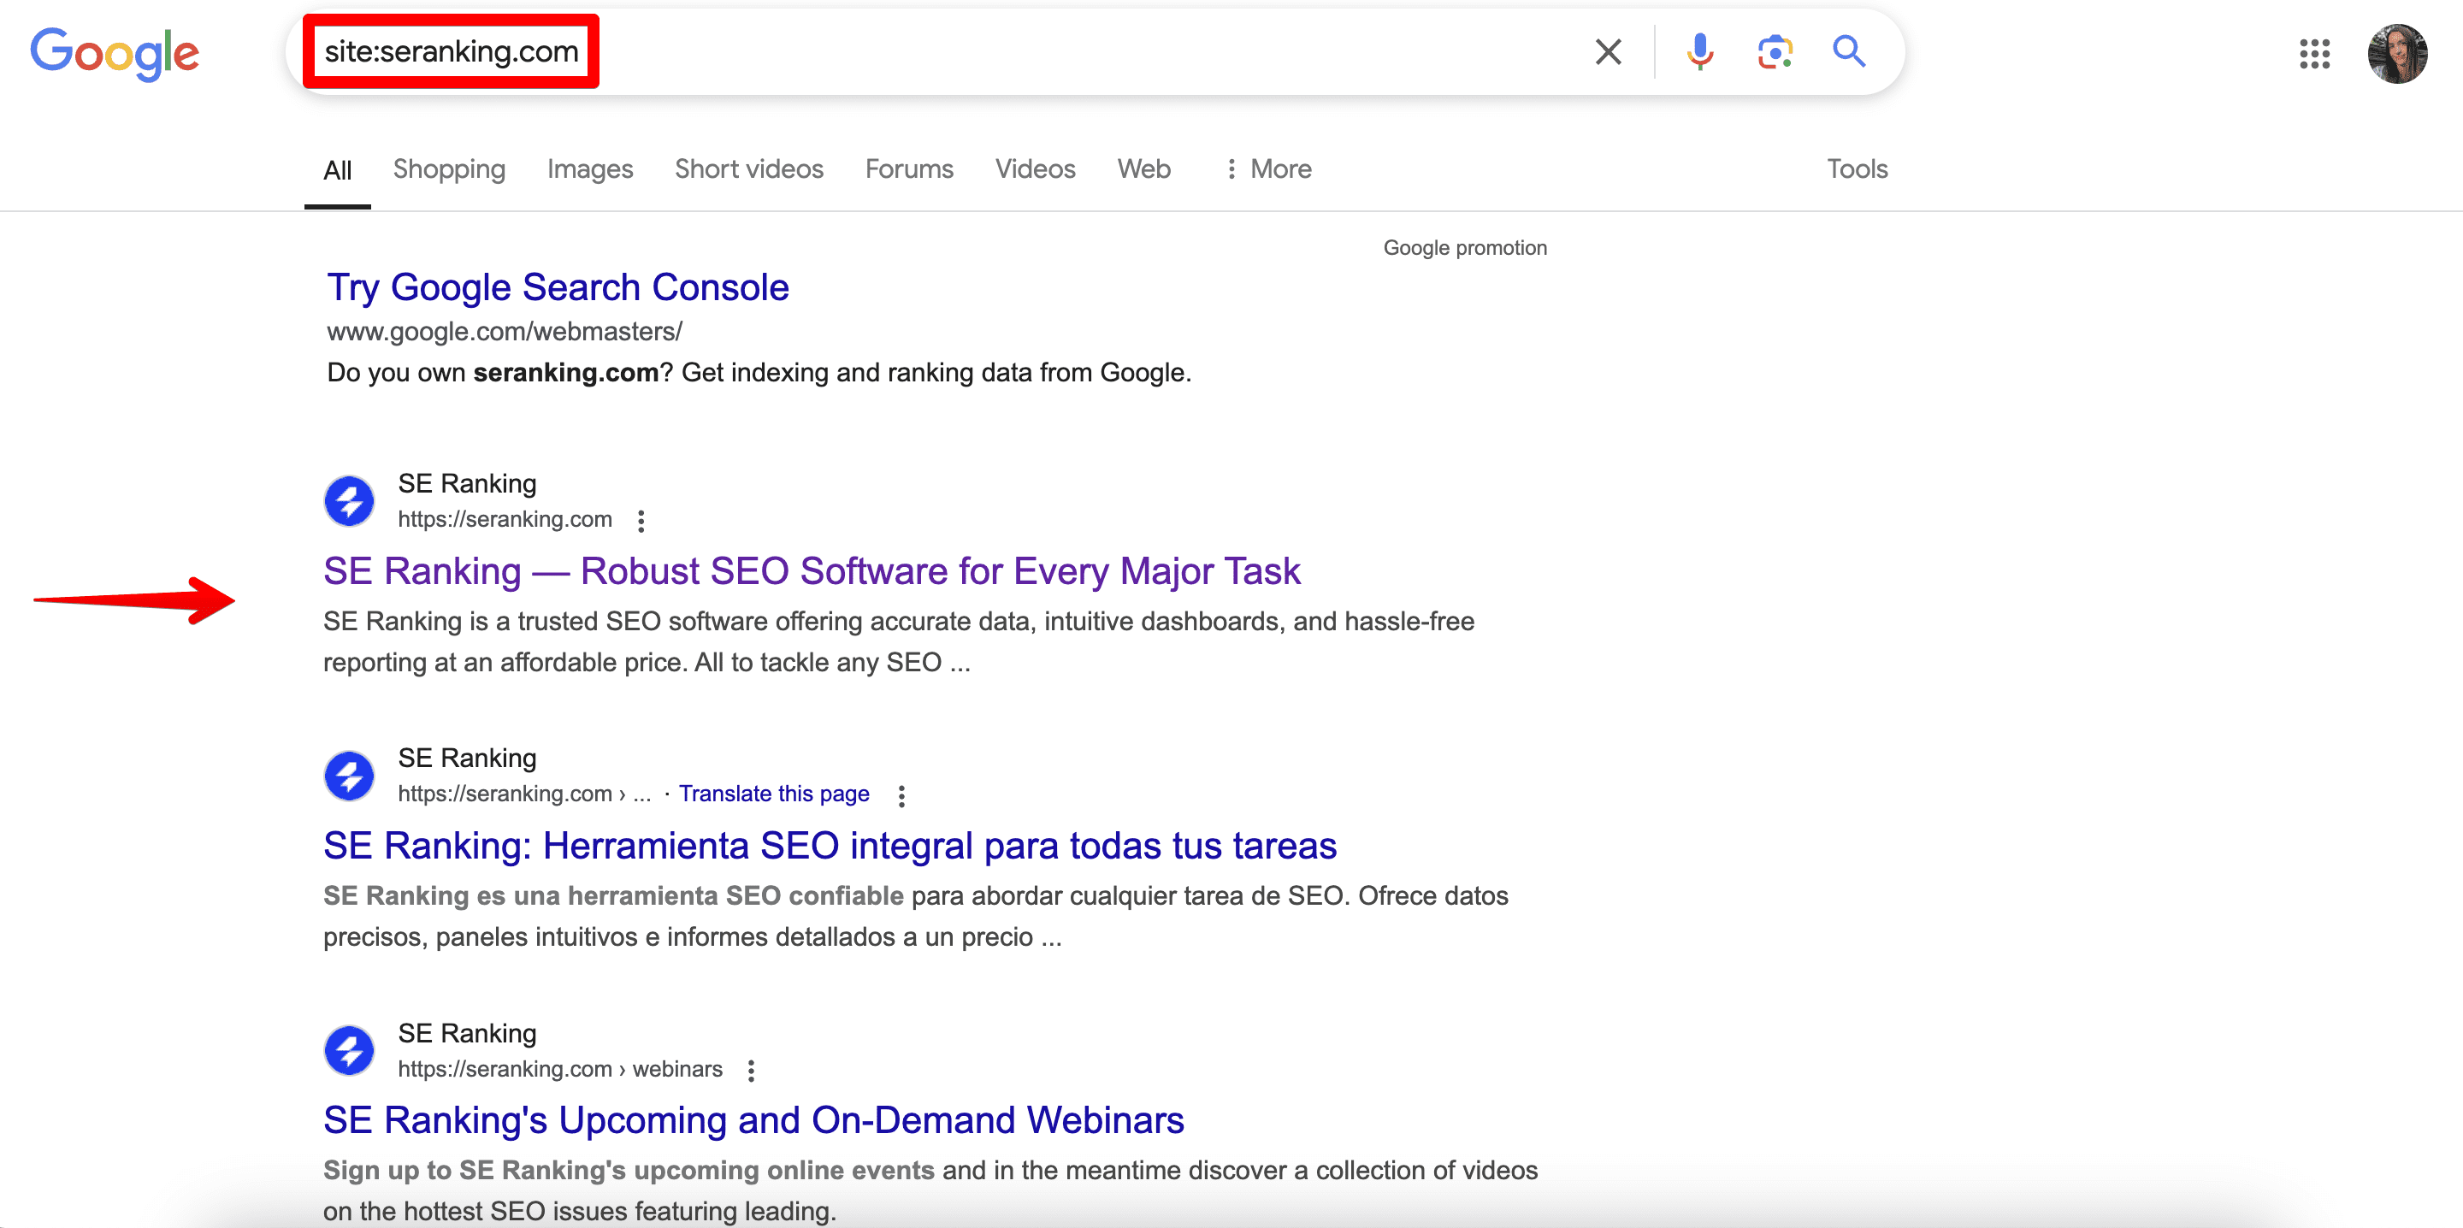Open three-dot menu for webinars result
This screenshot has height=1228, width=2463.
[752, 1070]
